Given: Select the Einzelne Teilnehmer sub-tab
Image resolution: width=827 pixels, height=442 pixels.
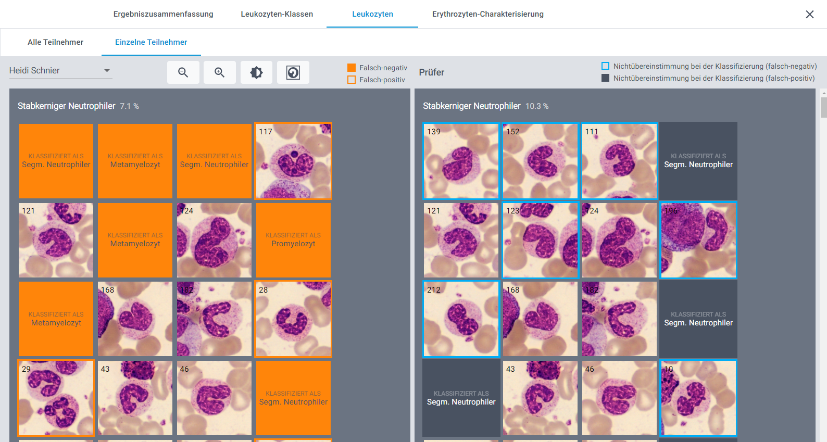Looking at the screenshot, I should click(x=151, y=42).
